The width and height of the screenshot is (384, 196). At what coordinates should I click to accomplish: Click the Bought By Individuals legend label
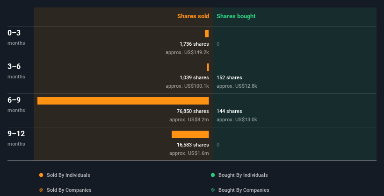point(243,175)
